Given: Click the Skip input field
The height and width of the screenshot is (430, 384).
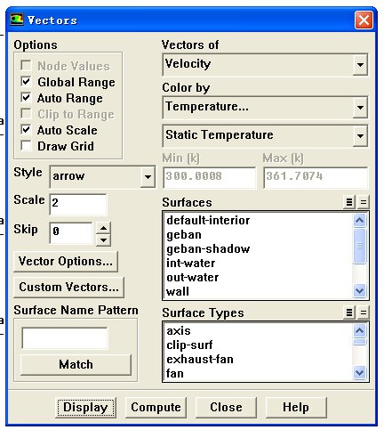Looking at the screenshot, I should pyautogui.click(x=71, y=232).
